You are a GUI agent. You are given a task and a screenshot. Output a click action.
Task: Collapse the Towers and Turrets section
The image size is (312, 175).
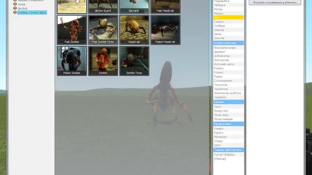(x=229, y=150)
